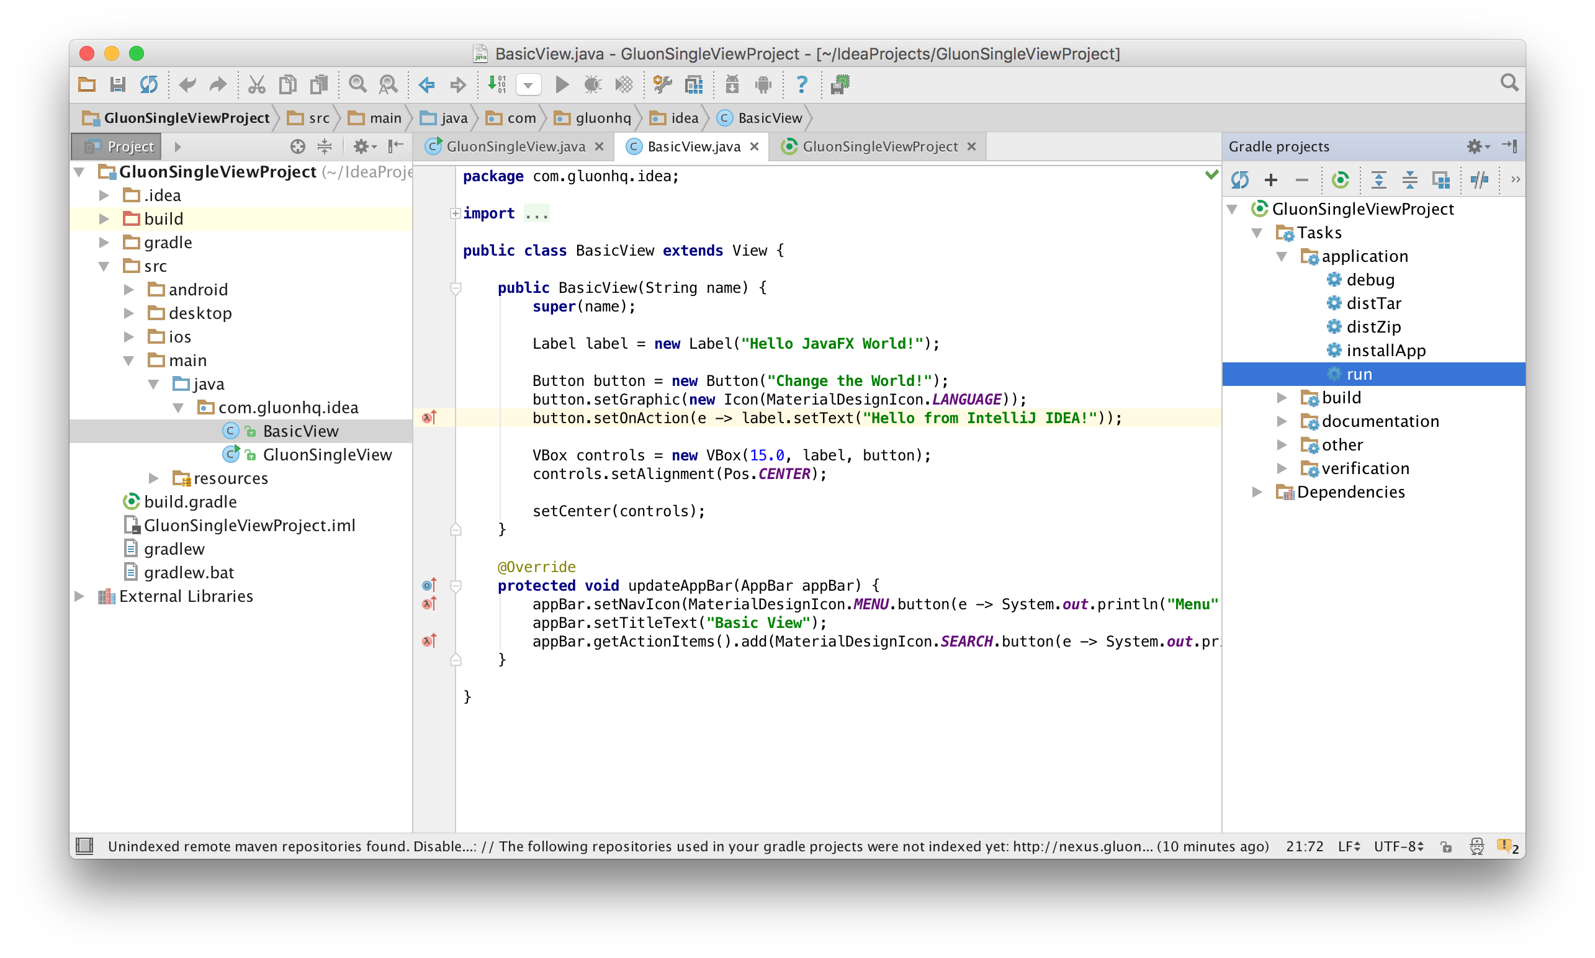Click the Make Project binary-arrow icon
Image resolution: width=1595 pixels, height=958 pixels.
496,84
